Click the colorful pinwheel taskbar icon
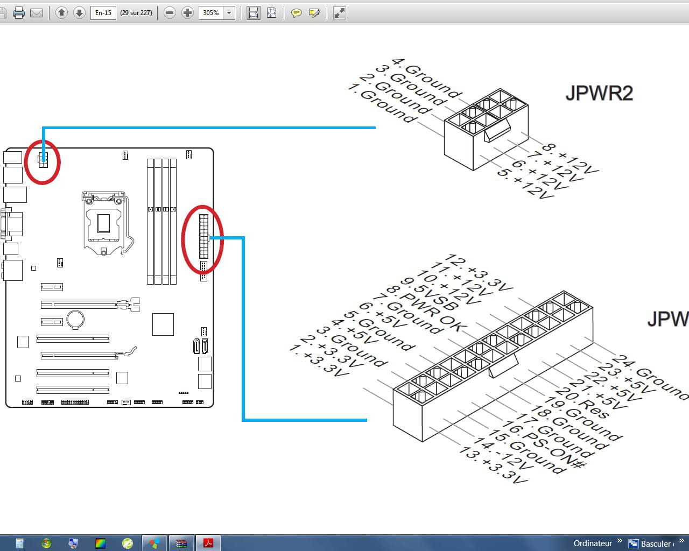 coord(154,543)
